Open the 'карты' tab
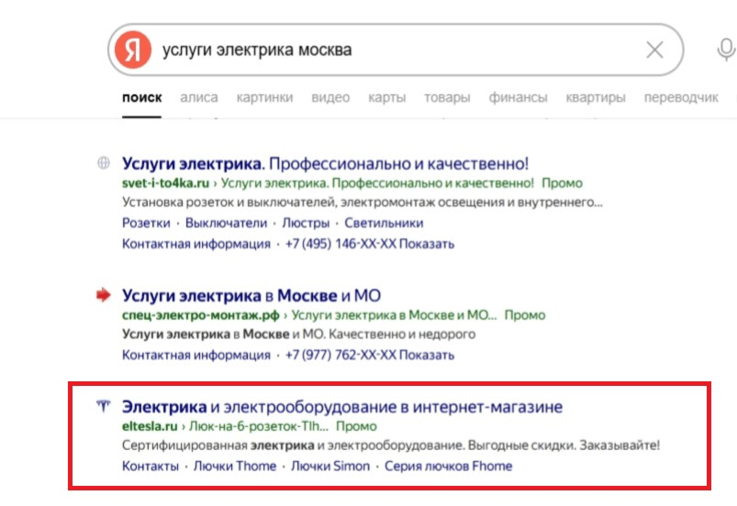The height and width of the screenshot is (506, 737). coord(386,98)
